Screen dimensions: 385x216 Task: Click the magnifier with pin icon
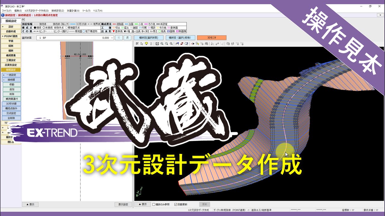pyautogui.click(x=197, y=44)
